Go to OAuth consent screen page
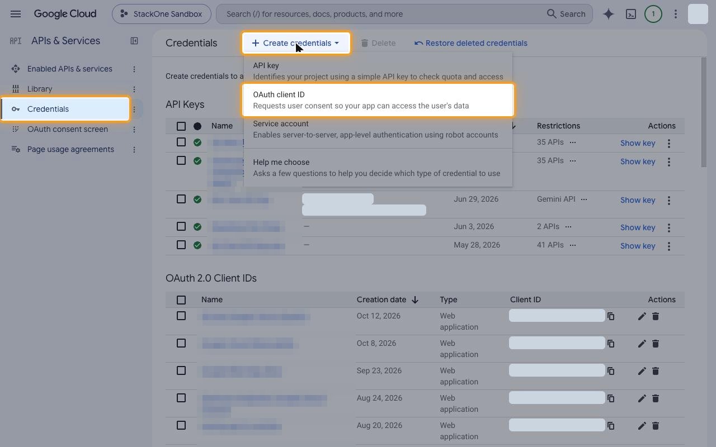The image size is (716, 447). pyautogui.click(x=68, y=129)
